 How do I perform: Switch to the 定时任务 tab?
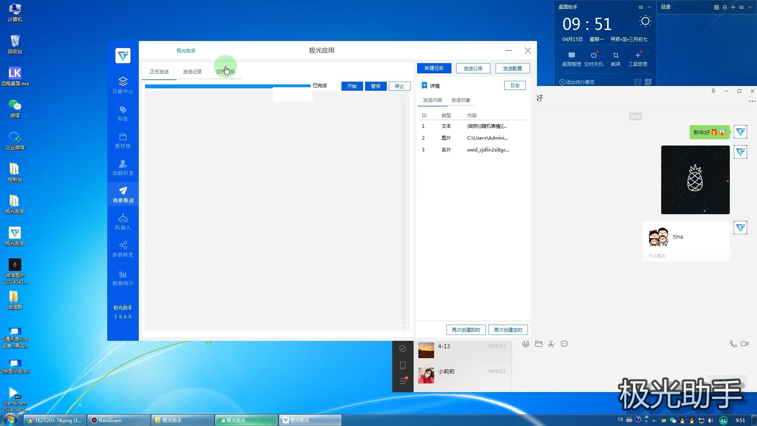[x=226, y=71]
